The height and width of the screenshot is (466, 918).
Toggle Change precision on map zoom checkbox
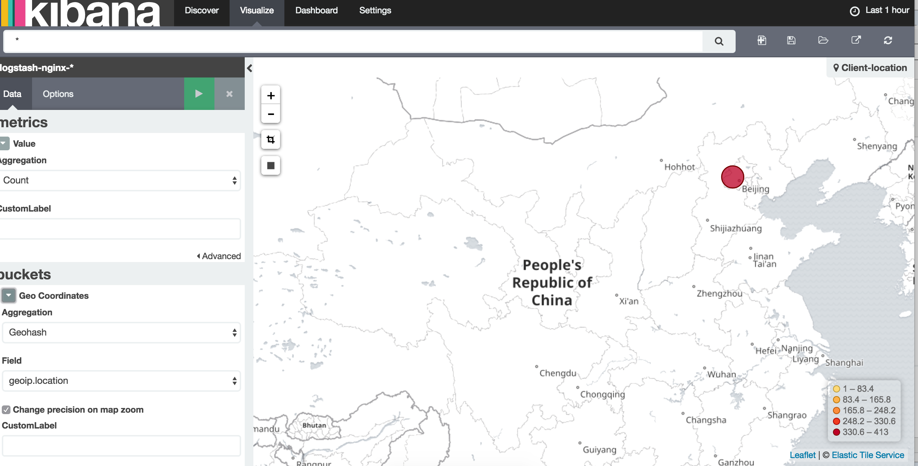click(x=6, y=410)
